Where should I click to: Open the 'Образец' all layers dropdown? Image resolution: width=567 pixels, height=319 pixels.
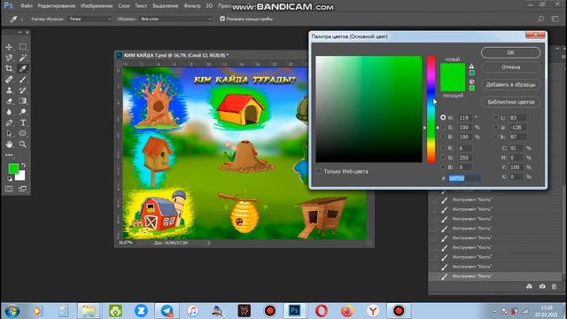[175, 19]
